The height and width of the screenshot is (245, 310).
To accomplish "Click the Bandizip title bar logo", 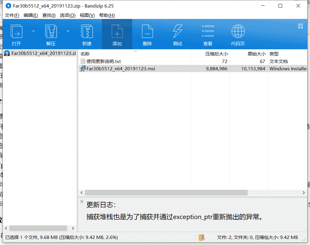I will (8, 6).
